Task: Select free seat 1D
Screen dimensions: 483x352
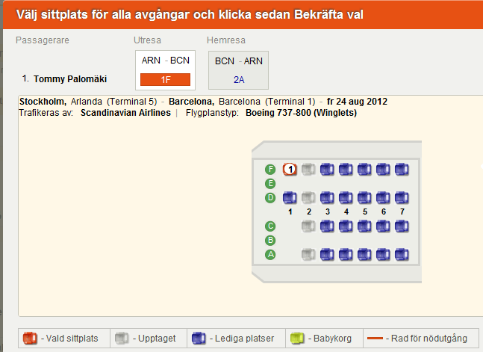Action: (290, 197)
